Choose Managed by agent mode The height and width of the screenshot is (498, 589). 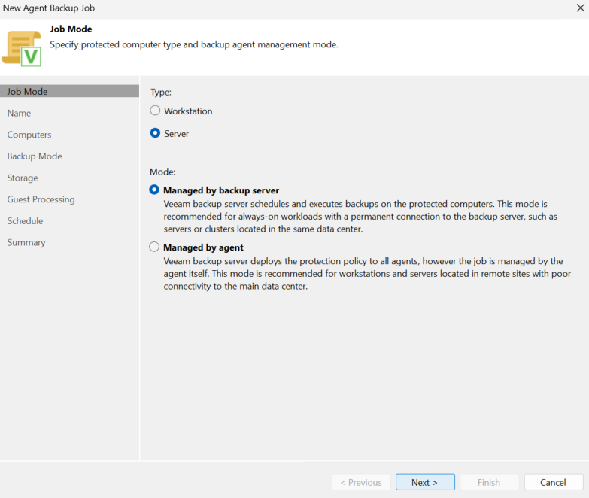[154, 247]
